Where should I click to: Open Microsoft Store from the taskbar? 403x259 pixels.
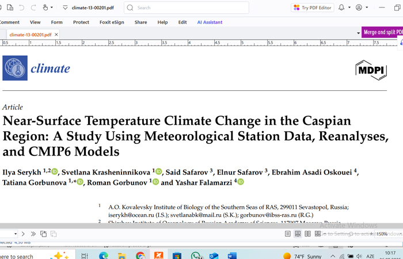click(177, 256)
